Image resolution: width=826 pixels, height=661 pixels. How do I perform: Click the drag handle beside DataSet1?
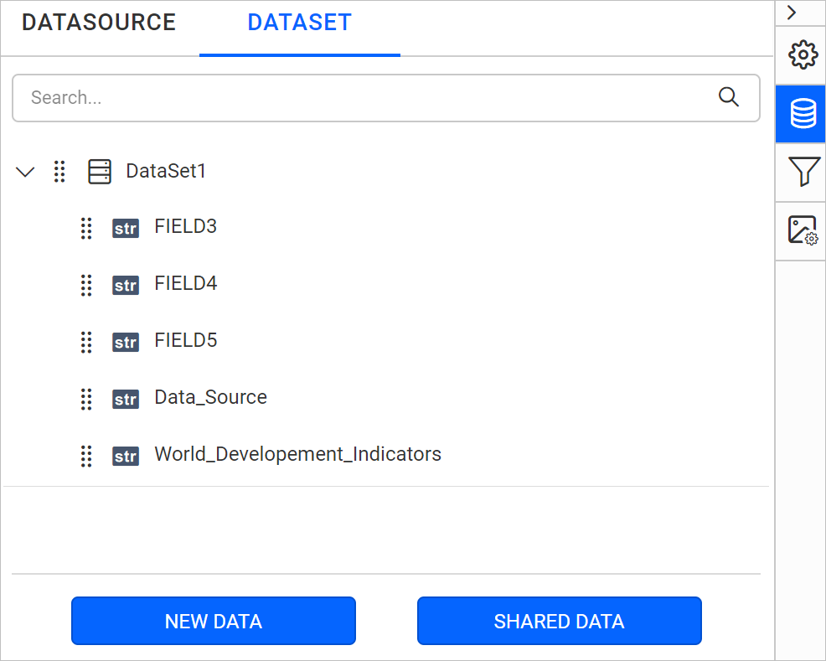[59, 172]
